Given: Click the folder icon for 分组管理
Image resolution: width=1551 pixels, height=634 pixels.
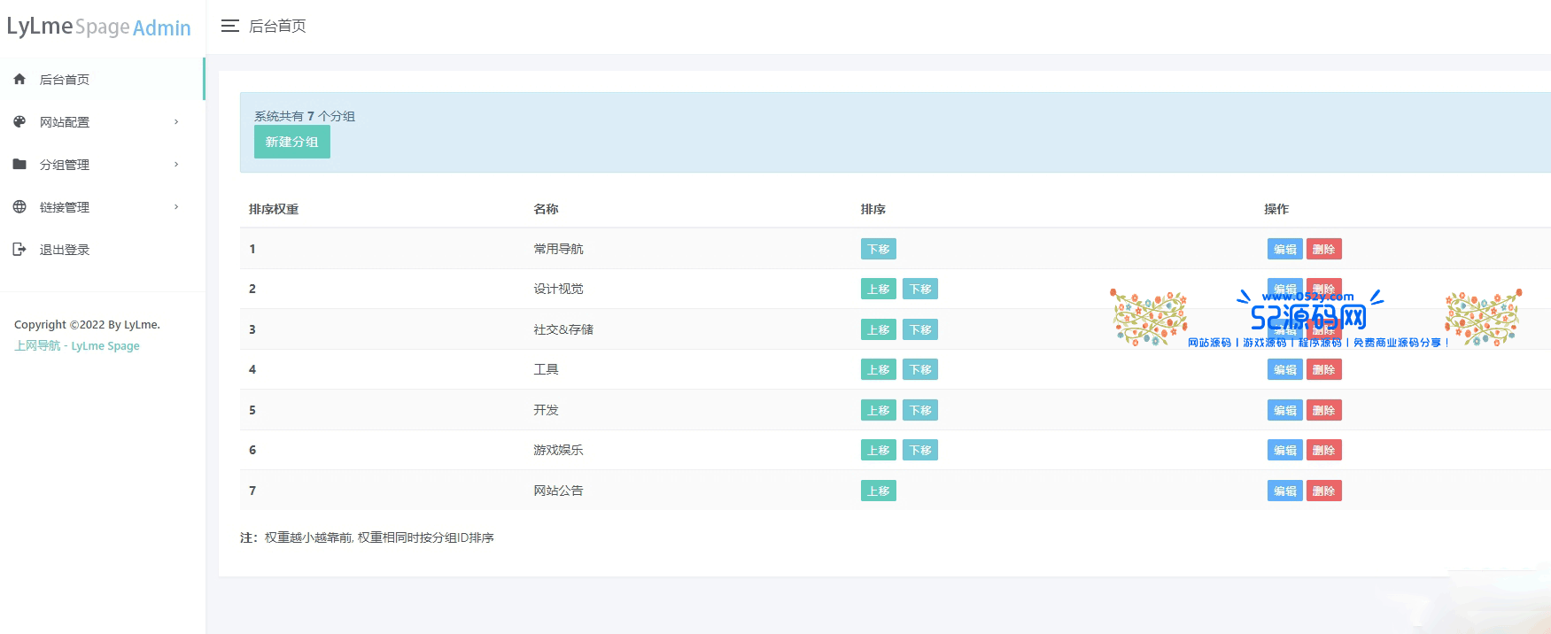Looking at the screenshot, I should point(19,165).
